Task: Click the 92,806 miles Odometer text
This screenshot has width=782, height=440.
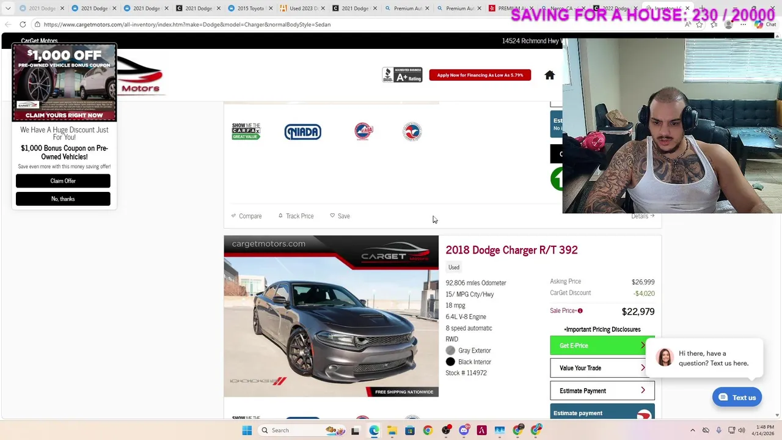Action: click(476, 283)
